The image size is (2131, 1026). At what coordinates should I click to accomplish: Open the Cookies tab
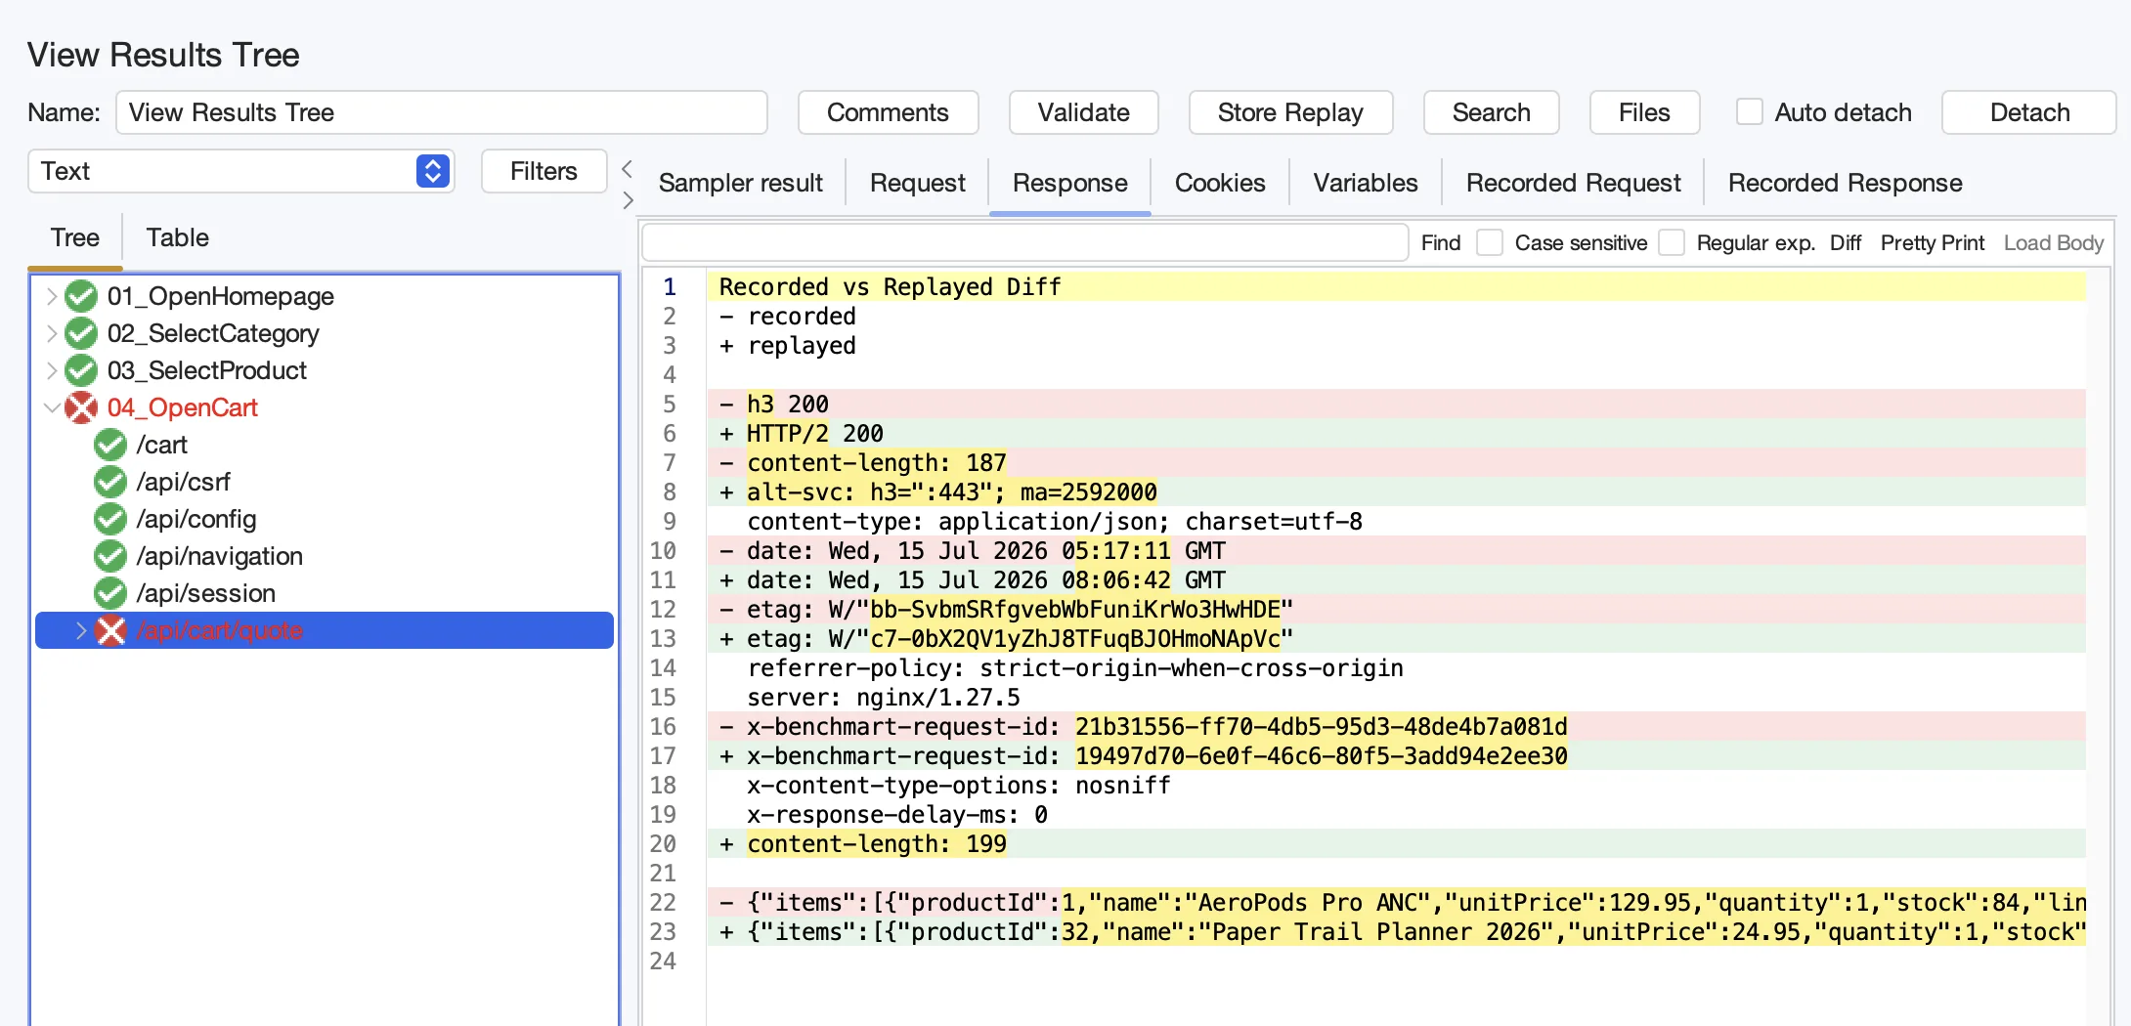[1219, 183]
